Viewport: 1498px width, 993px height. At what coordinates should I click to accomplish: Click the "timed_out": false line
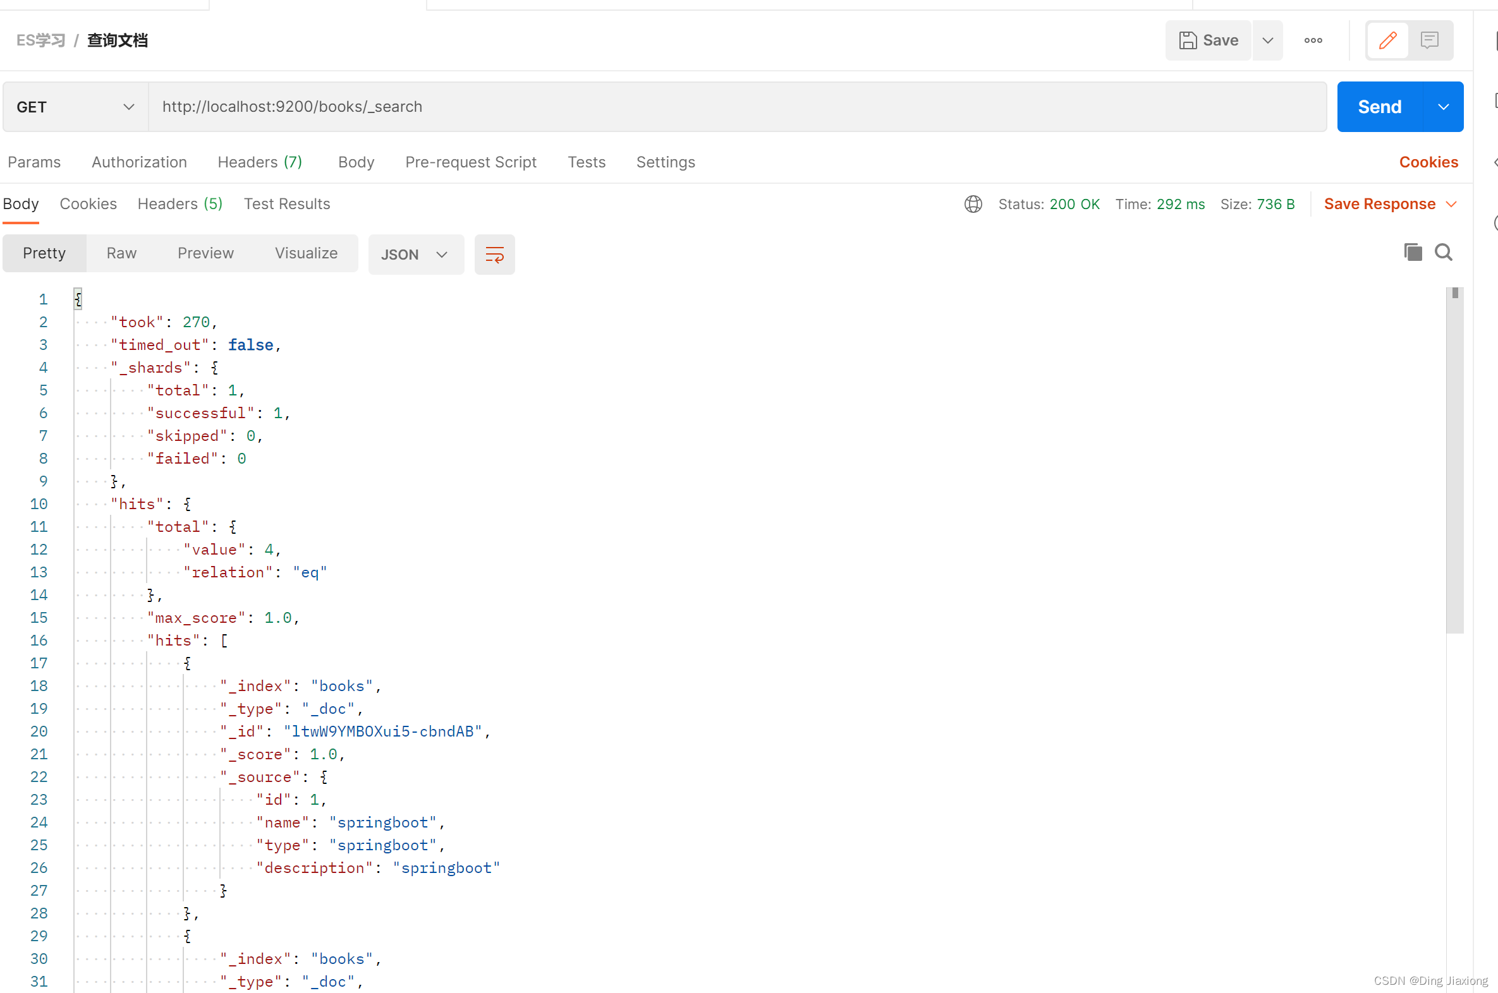click(x=195, y=345)
